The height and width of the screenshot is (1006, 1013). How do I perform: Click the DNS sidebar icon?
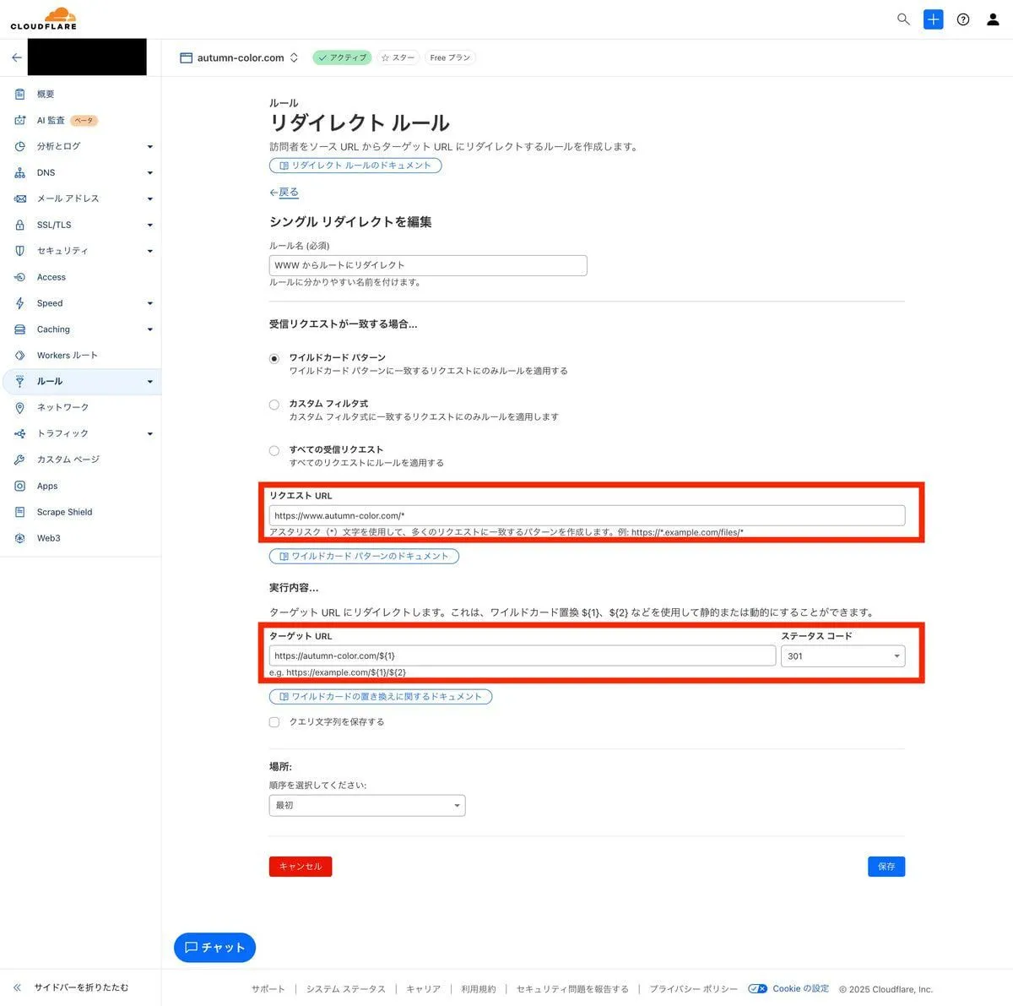coord(20,172)
